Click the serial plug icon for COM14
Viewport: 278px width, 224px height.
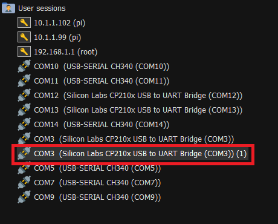24,124
